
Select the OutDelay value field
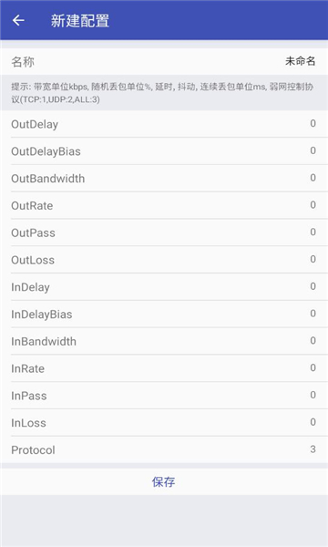click(x=313, y=123)
